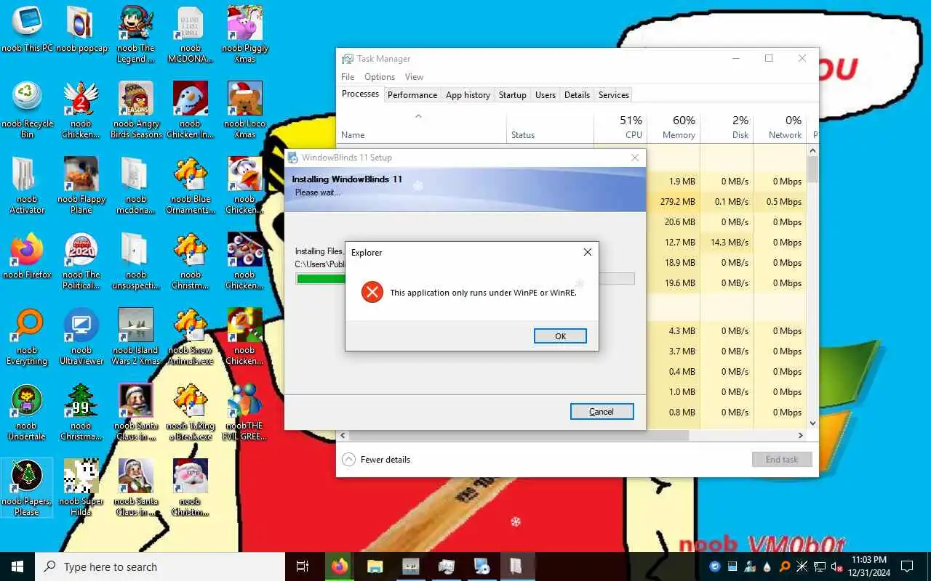Image resolution: width=931 pixels, height=581 pixels.
Task: Click the End task button
Action: coord(782,460)
